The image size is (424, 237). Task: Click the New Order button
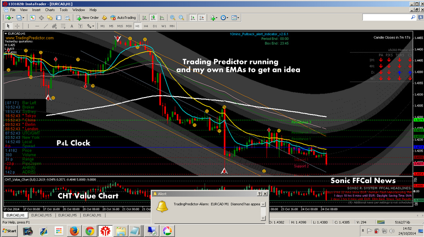click(x=87, y=17)
